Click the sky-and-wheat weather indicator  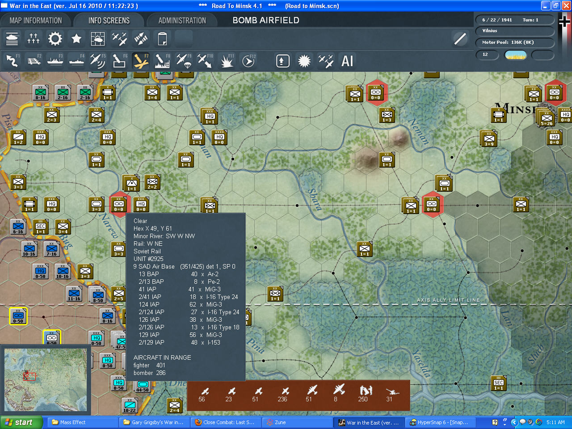[515, 55]
